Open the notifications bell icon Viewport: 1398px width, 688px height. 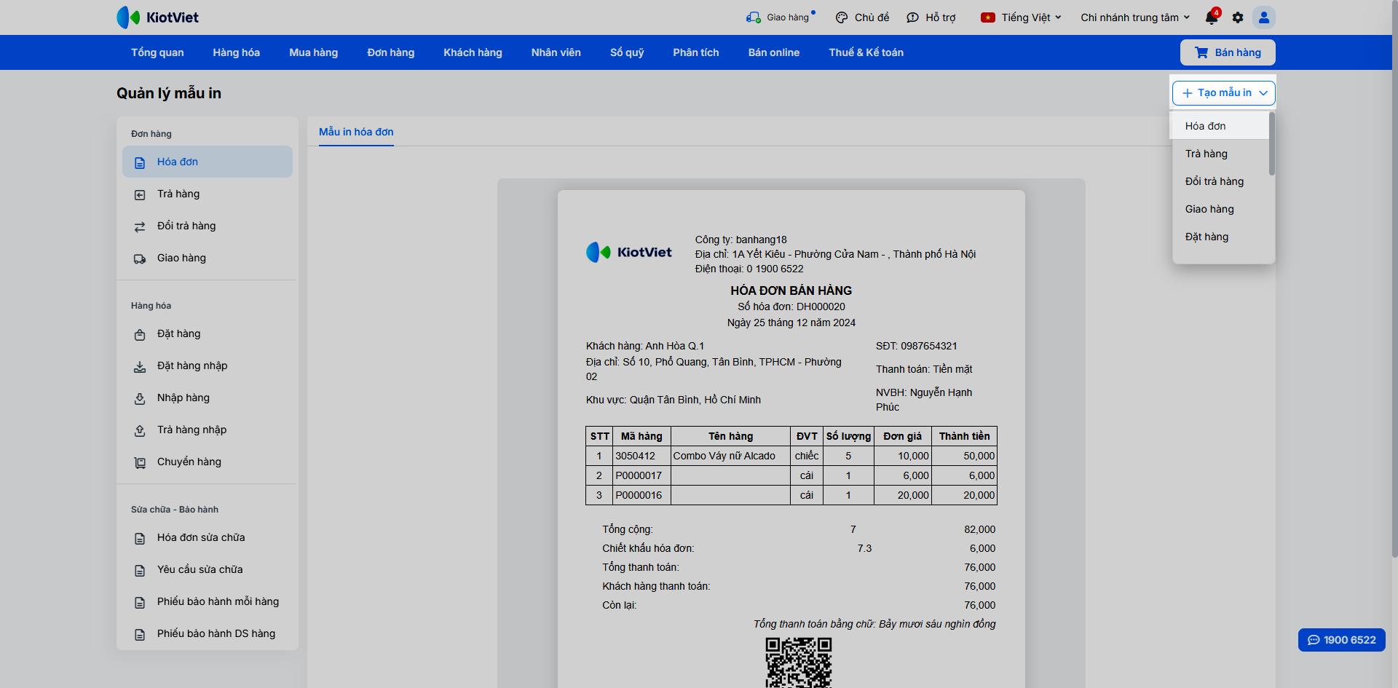(1212, 17)
